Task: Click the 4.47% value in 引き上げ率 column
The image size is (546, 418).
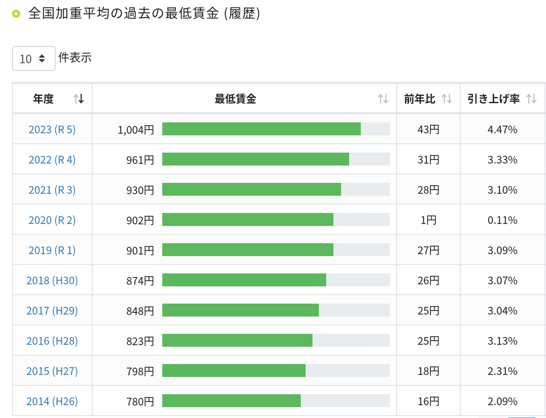Action: (502, 129)
